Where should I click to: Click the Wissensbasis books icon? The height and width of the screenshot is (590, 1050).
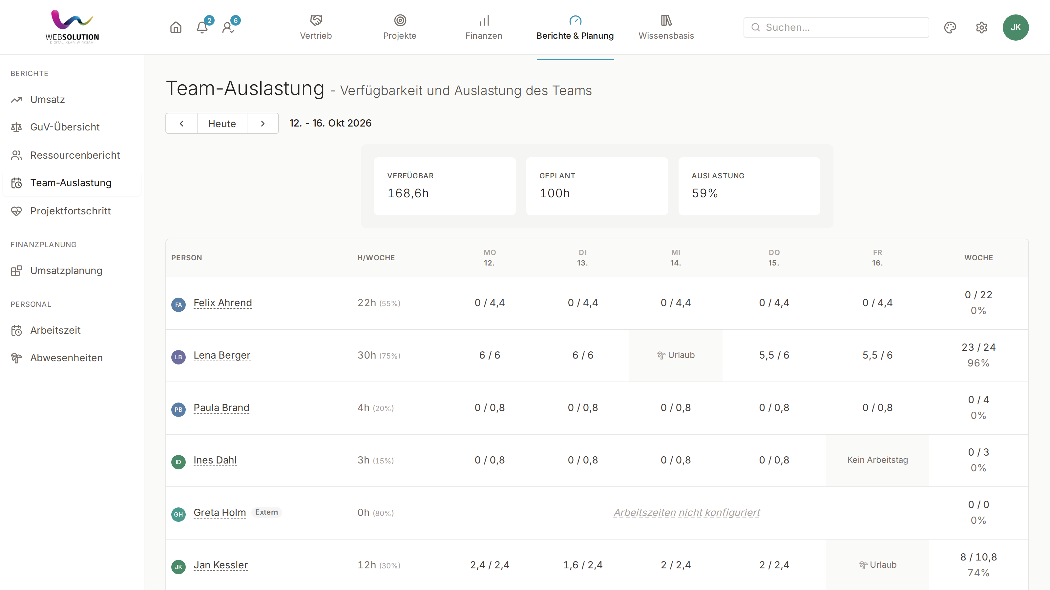pos(666,20)
